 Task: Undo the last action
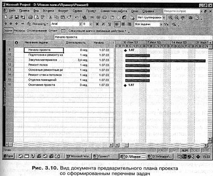click(x=77, y=17)
